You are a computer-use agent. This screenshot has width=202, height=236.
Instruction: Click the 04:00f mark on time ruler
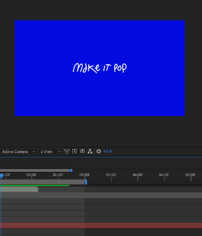tap(138, 175)
